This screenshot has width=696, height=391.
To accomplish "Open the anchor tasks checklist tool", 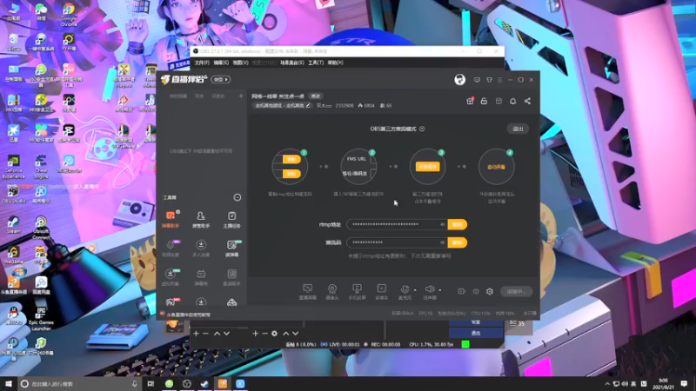I will (x=231, y=219).
